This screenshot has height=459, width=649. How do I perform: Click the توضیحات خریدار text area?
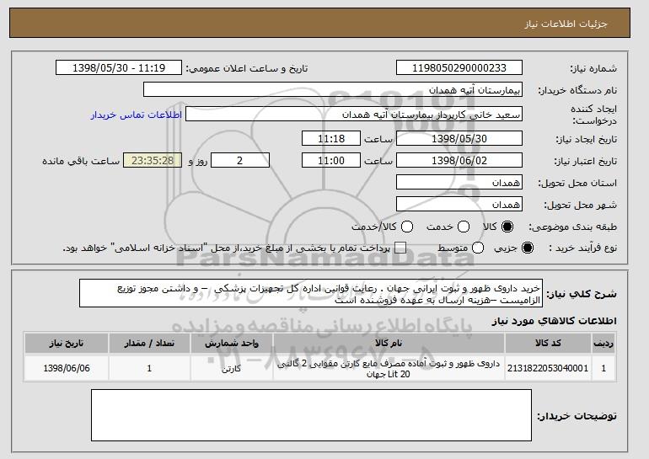click(x=311, y=415)
